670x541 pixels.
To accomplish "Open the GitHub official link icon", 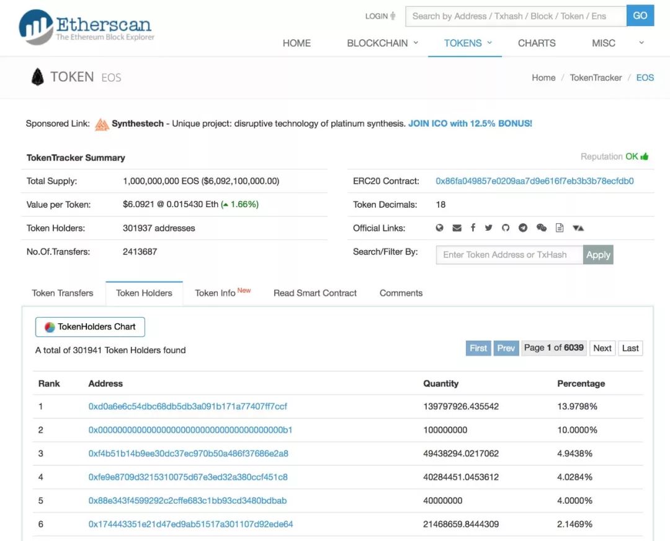I will [x=506, y=228].
